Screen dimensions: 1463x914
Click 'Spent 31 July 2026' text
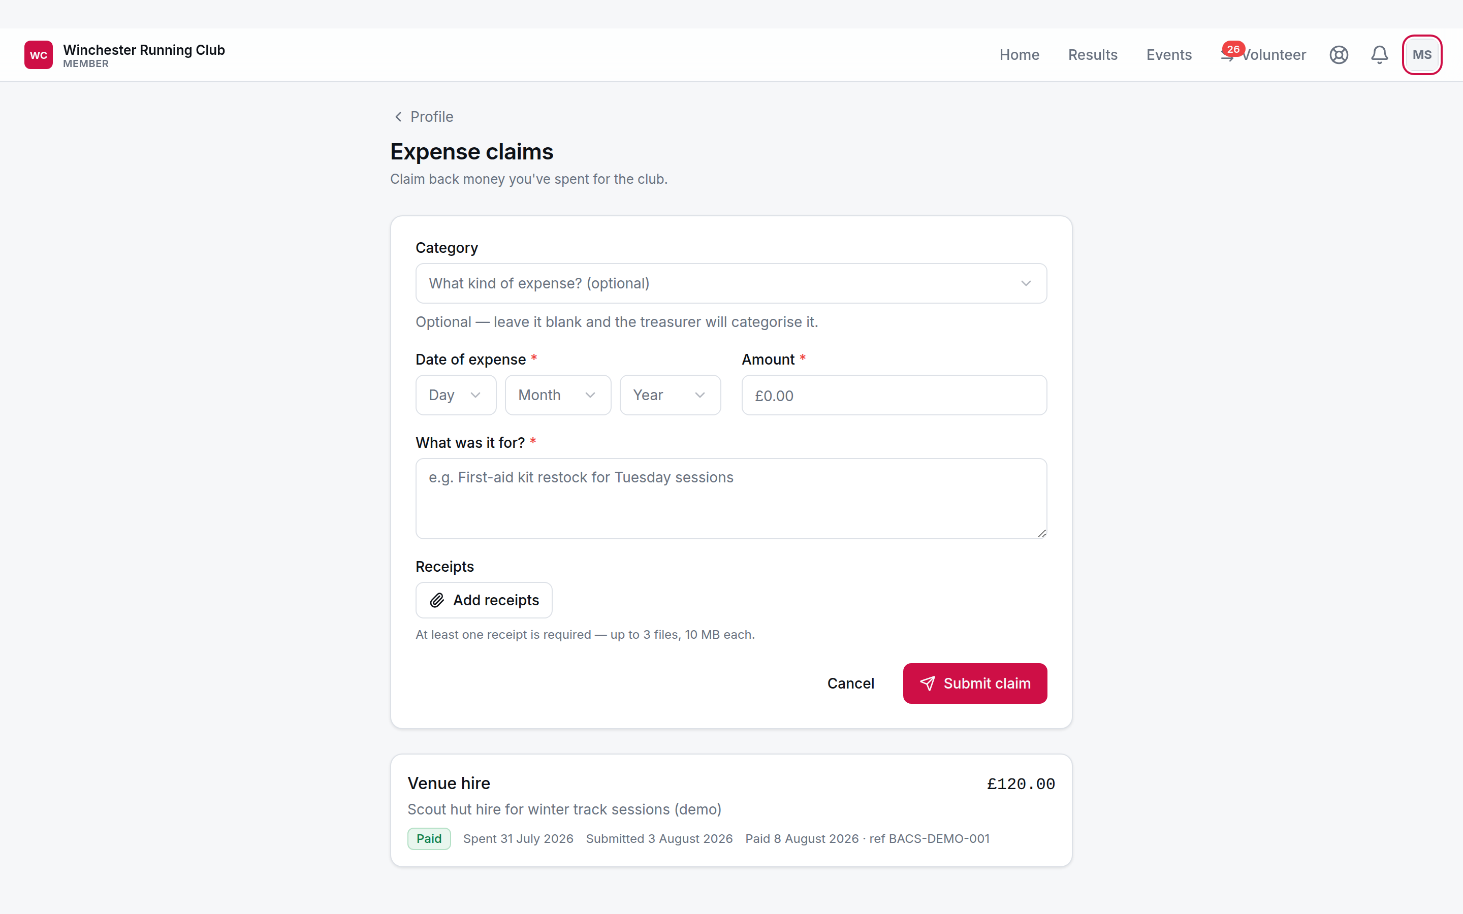coord(518,839)
